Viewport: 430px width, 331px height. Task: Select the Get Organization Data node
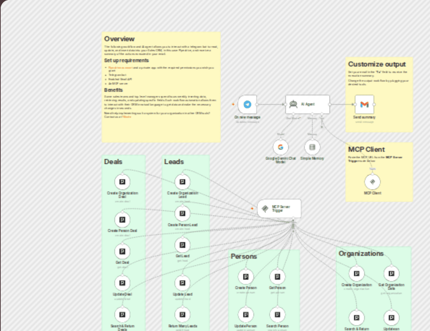click(x=391, y=274)
